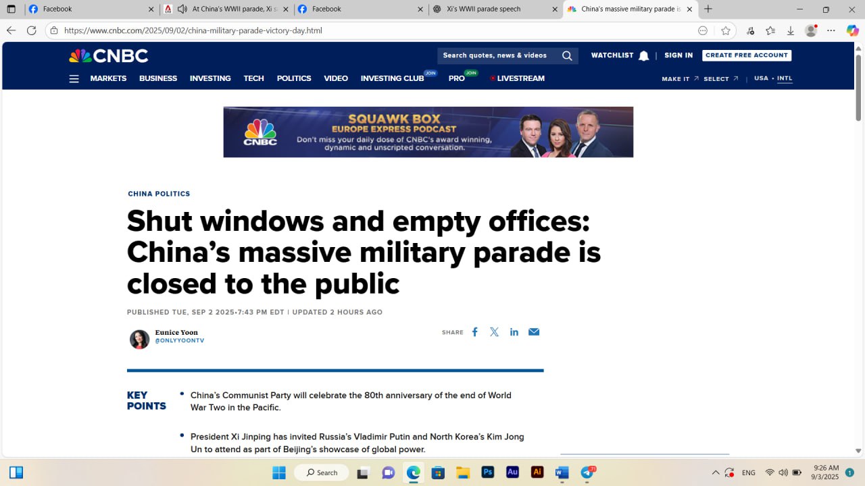Open Telegram from taskbar

point(587,473)
